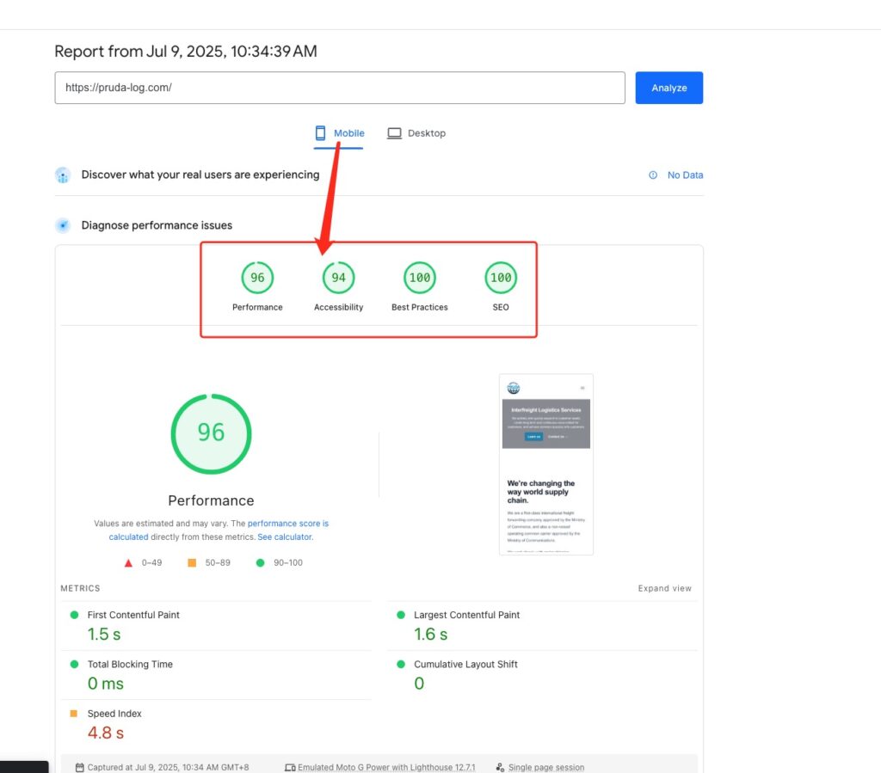Open the SEO score circle showing 100
881x773 pixels.
coord(500,277)
